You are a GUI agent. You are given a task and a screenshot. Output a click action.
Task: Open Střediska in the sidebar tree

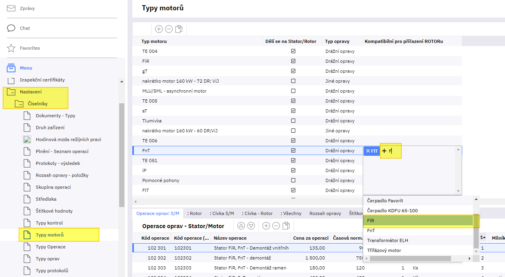tap(47, 199)
